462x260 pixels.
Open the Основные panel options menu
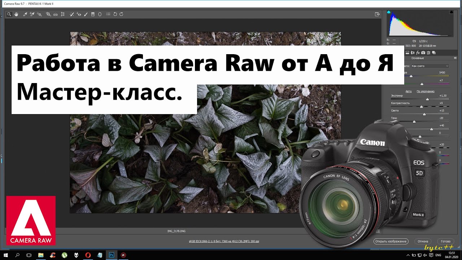455,58
